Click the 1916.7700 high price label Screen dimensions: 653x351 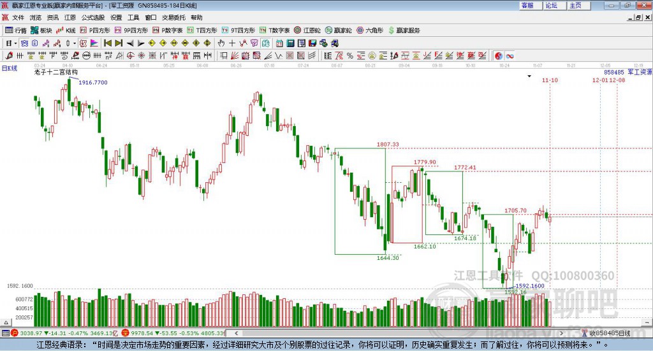tap(93, 82)
